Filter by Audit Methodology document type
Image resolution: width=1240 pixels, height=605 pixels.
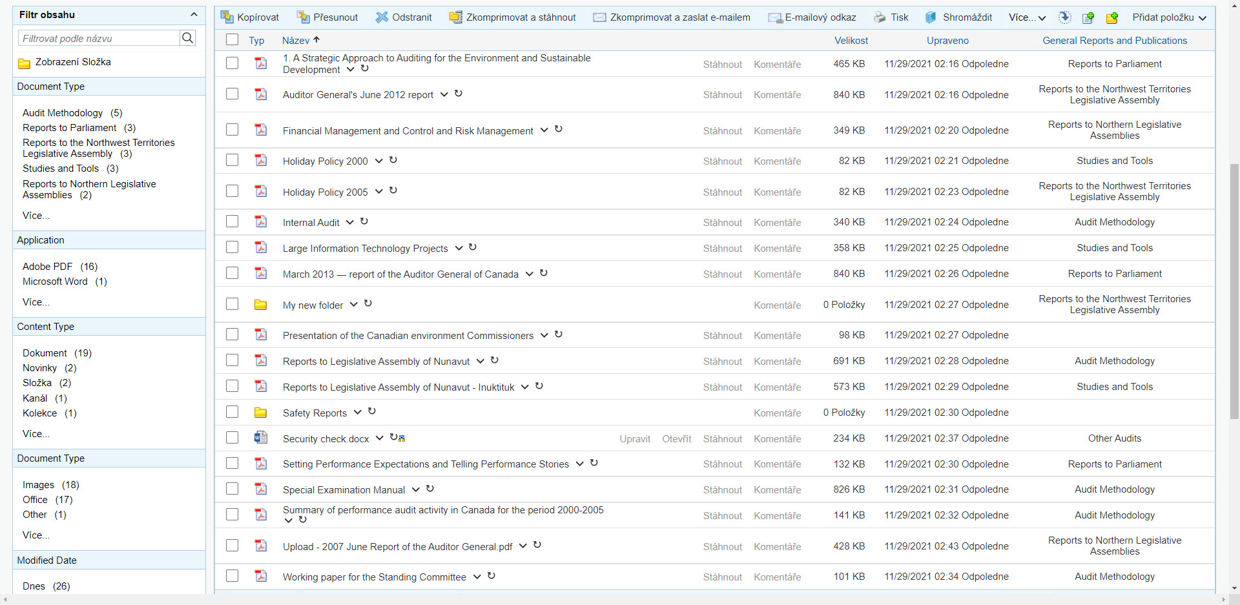pyautogui.click(x=63, y=113)
